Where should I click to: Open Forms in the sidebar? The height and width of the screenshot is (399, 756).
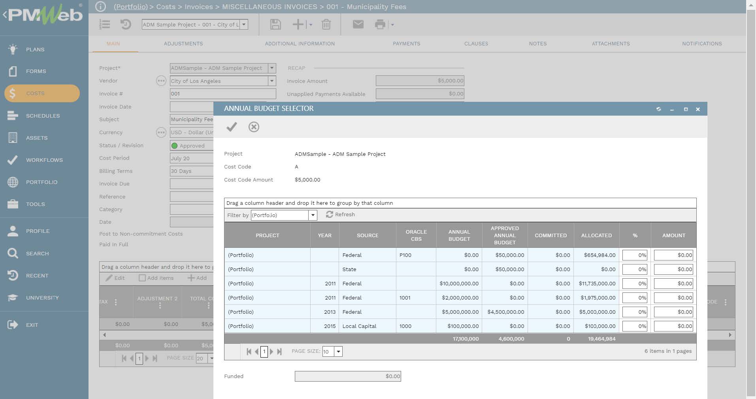pos(36,71)
